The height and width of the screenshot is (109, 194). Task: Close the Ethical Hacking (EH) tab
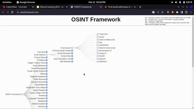(67, 7)
